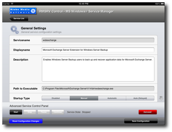This screenshot has height=132, width=172.
Task: Click the Path to Executable field
Action: click(98, 89)
